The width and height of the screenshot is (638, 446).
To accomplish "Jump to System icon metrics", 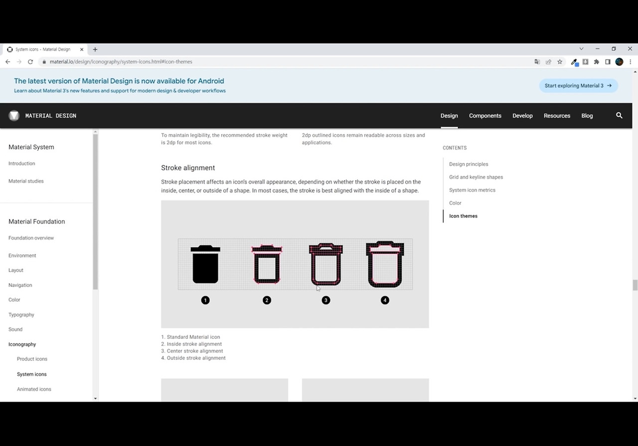I will tap(472, 190).
